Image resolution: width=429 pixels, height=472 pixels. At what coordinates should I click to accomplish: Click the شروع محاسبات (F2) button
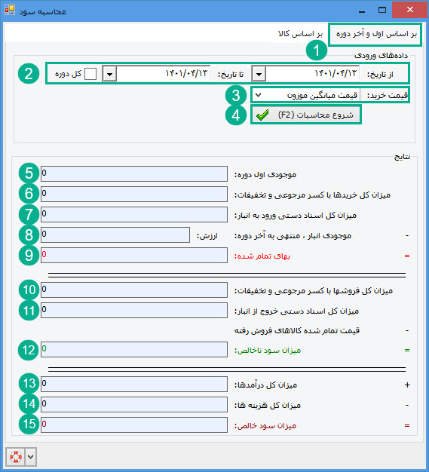pyautogui.click(x=306, y=115)
